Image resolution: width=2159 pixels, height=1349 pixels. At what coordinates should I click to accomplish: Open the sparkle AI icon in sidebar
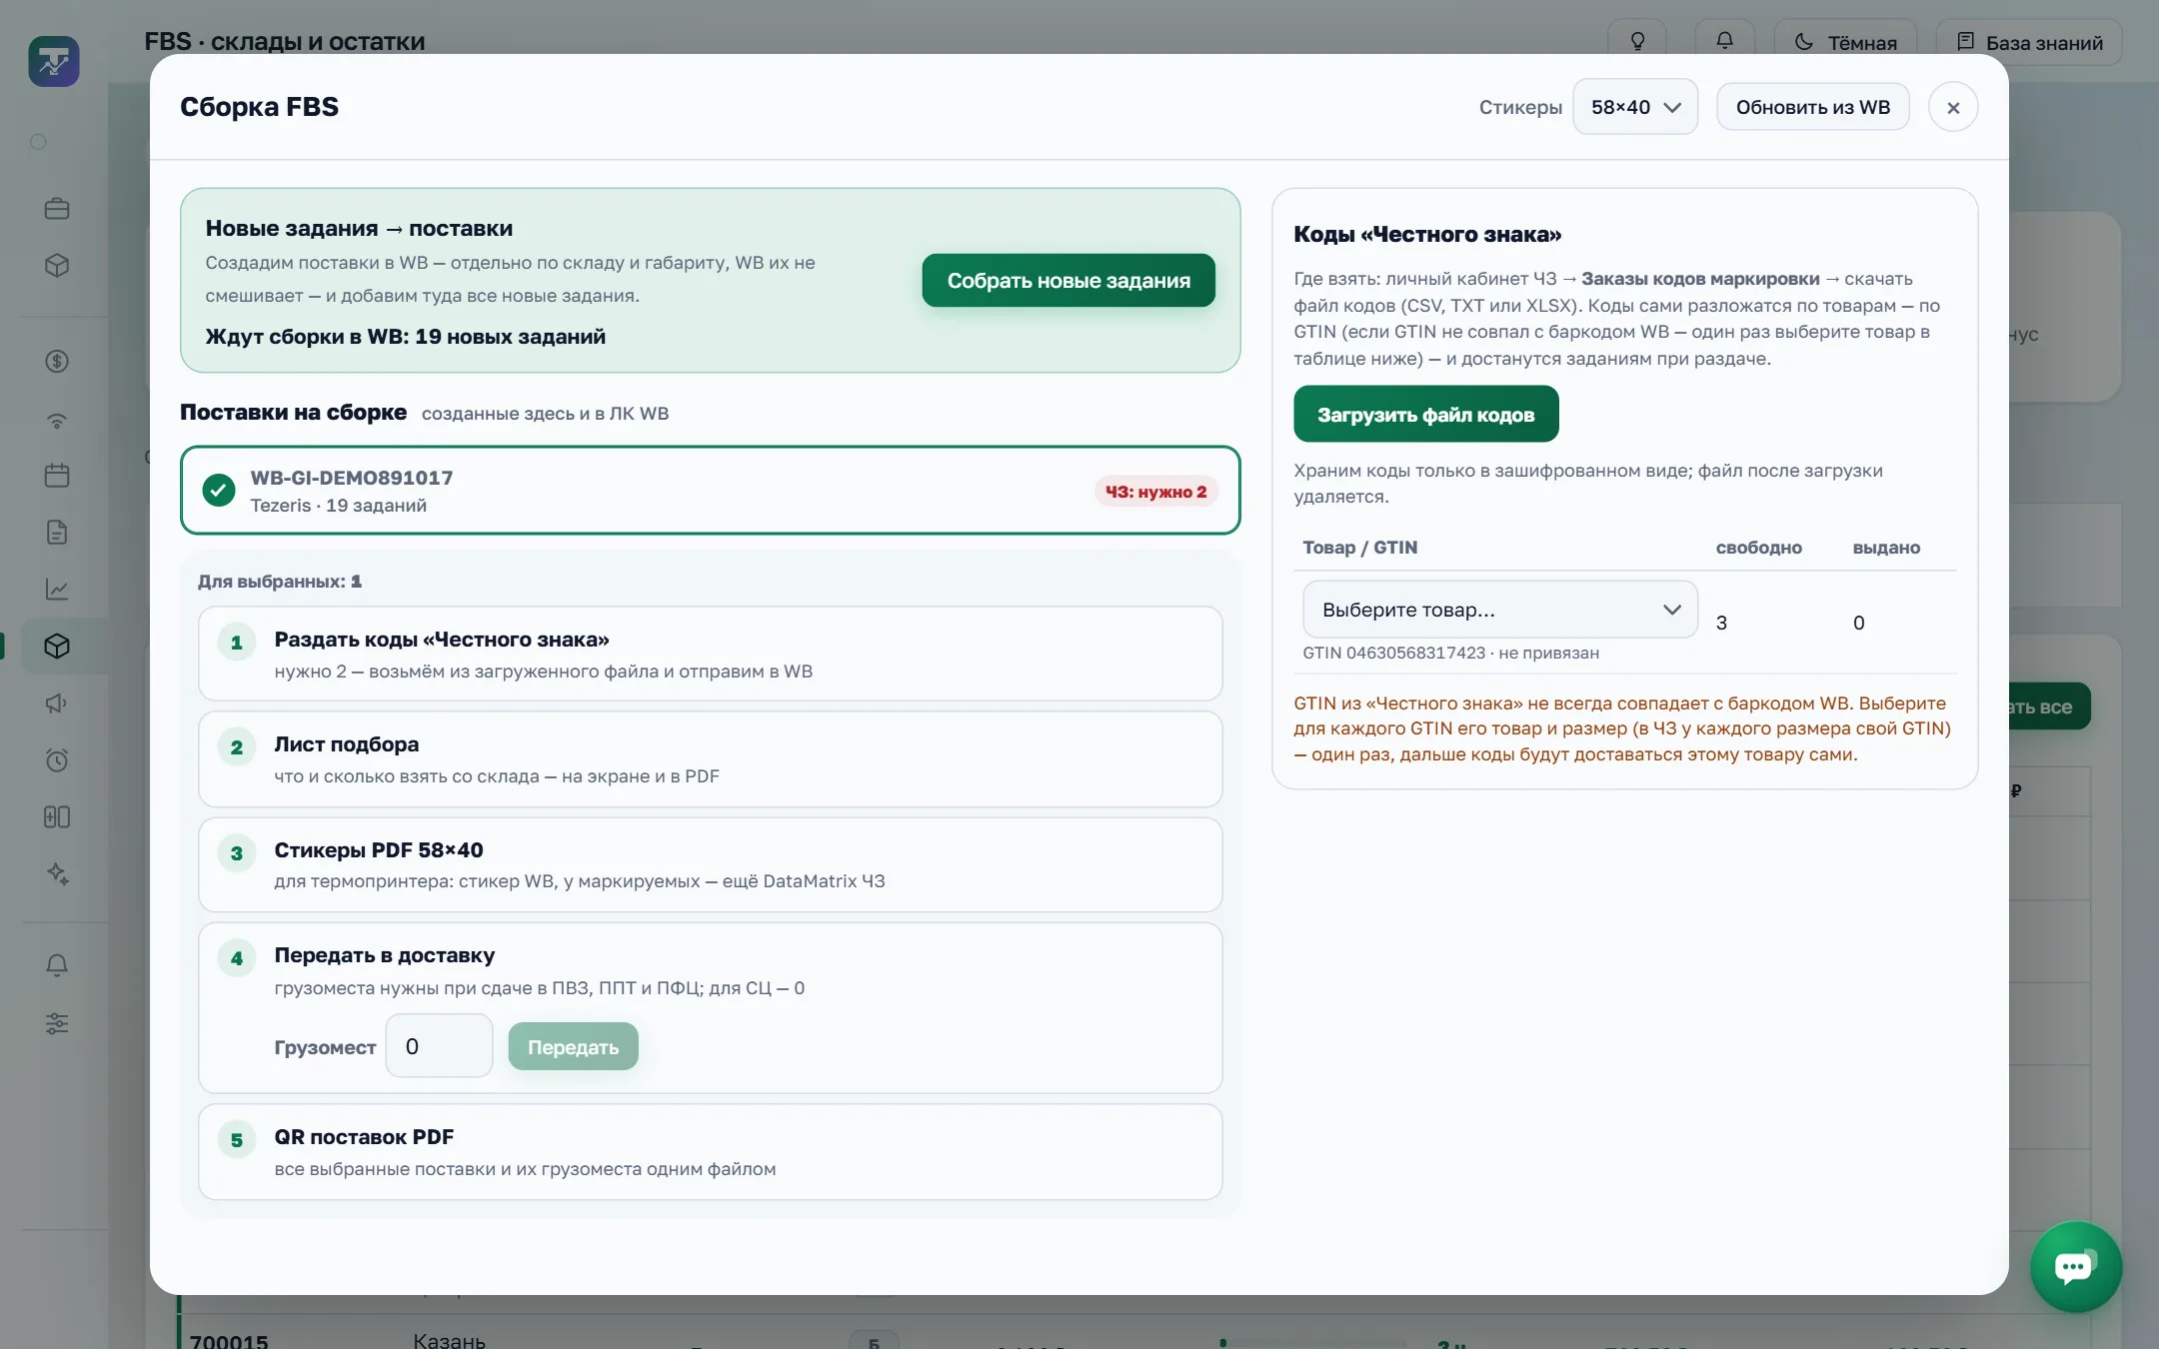[57, 874]
